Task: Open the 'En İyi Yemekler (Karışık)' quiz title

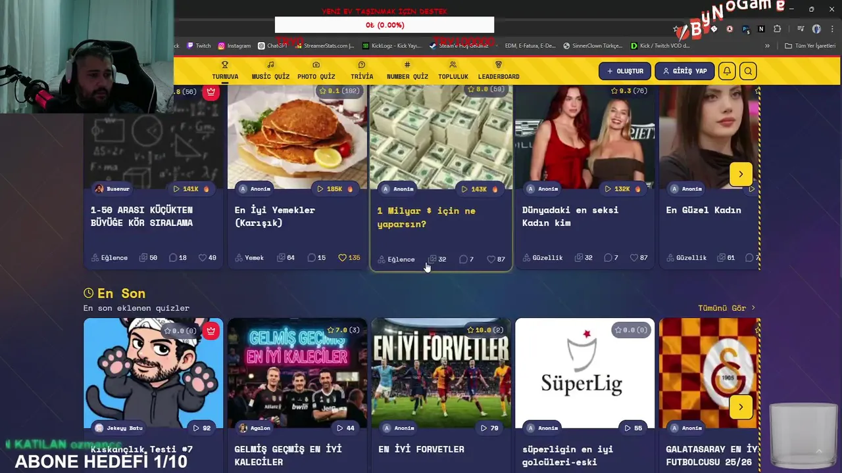Action: click(x=275, y=216)
